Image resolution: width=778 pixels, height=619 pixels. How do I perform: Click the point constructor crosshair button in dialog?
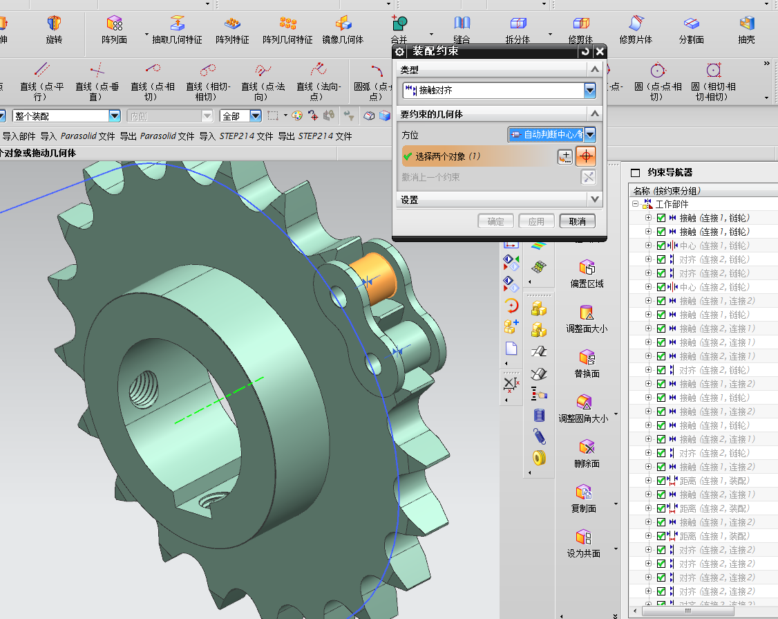click(586, 156)
